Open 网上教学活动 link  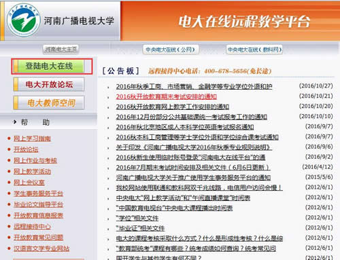(x=32, y=172)
